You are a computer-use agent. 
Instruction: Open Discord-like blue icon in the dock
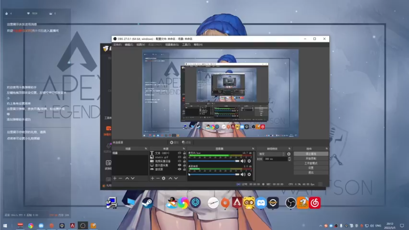pyautogui.click(x=261, y=202)
